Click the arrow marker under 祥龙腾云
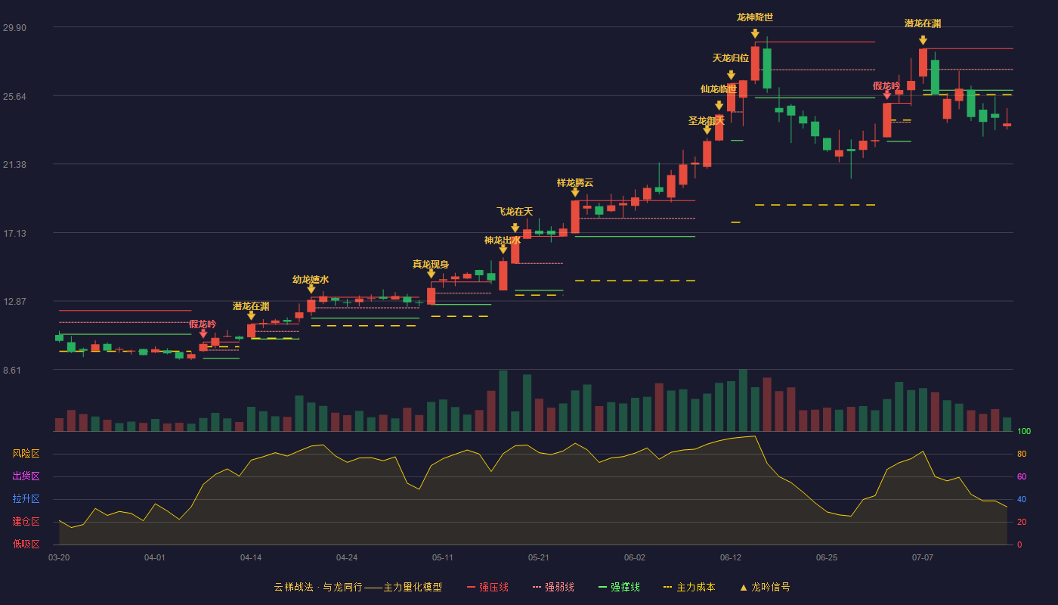1058x605 pixels. point(575,192)
